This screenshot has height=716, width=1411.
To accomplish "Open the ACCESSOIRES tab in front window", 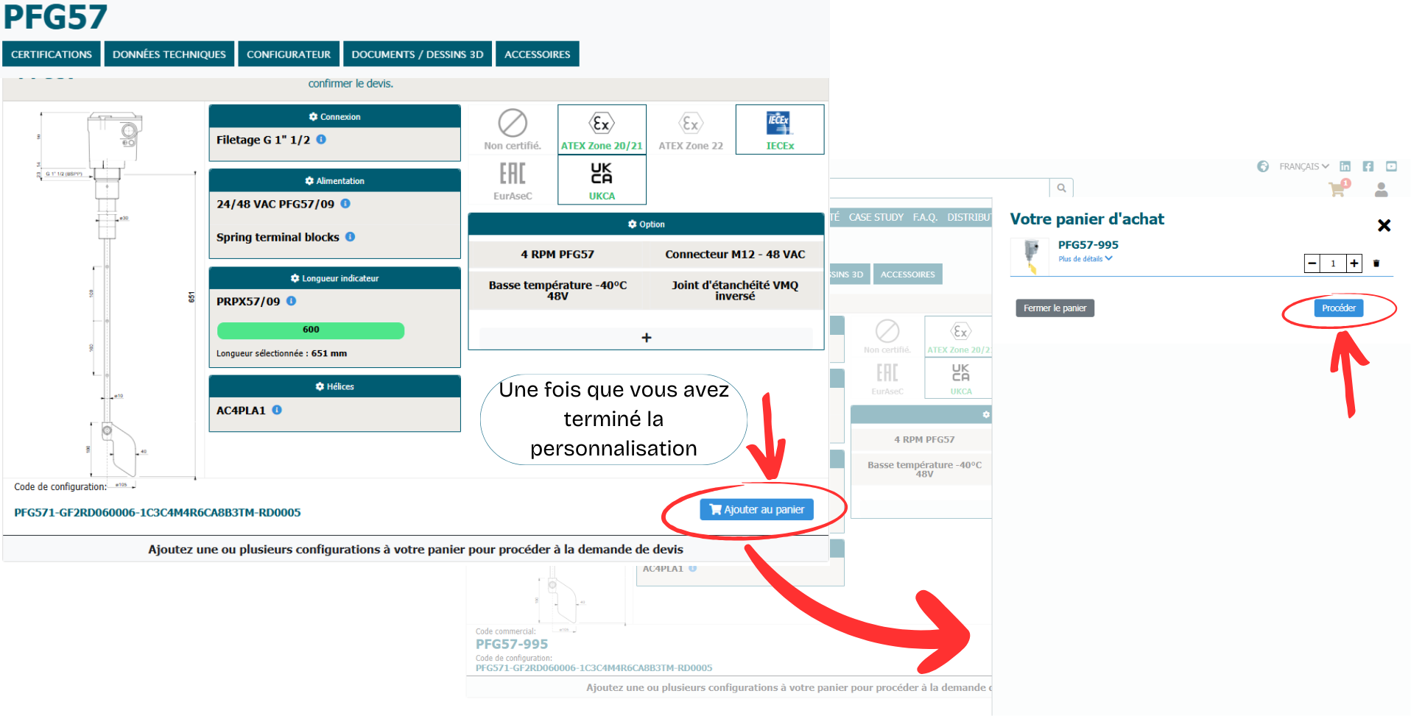I will [538, 54].
